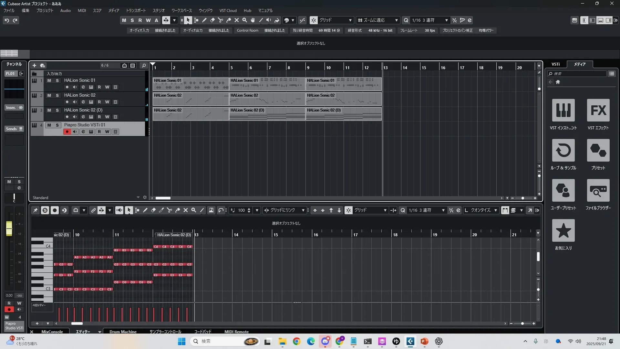The width and height of the screenshot is (620, 349).
Task: Open VST Instruments in media panel
Action: tap(563, 110)
